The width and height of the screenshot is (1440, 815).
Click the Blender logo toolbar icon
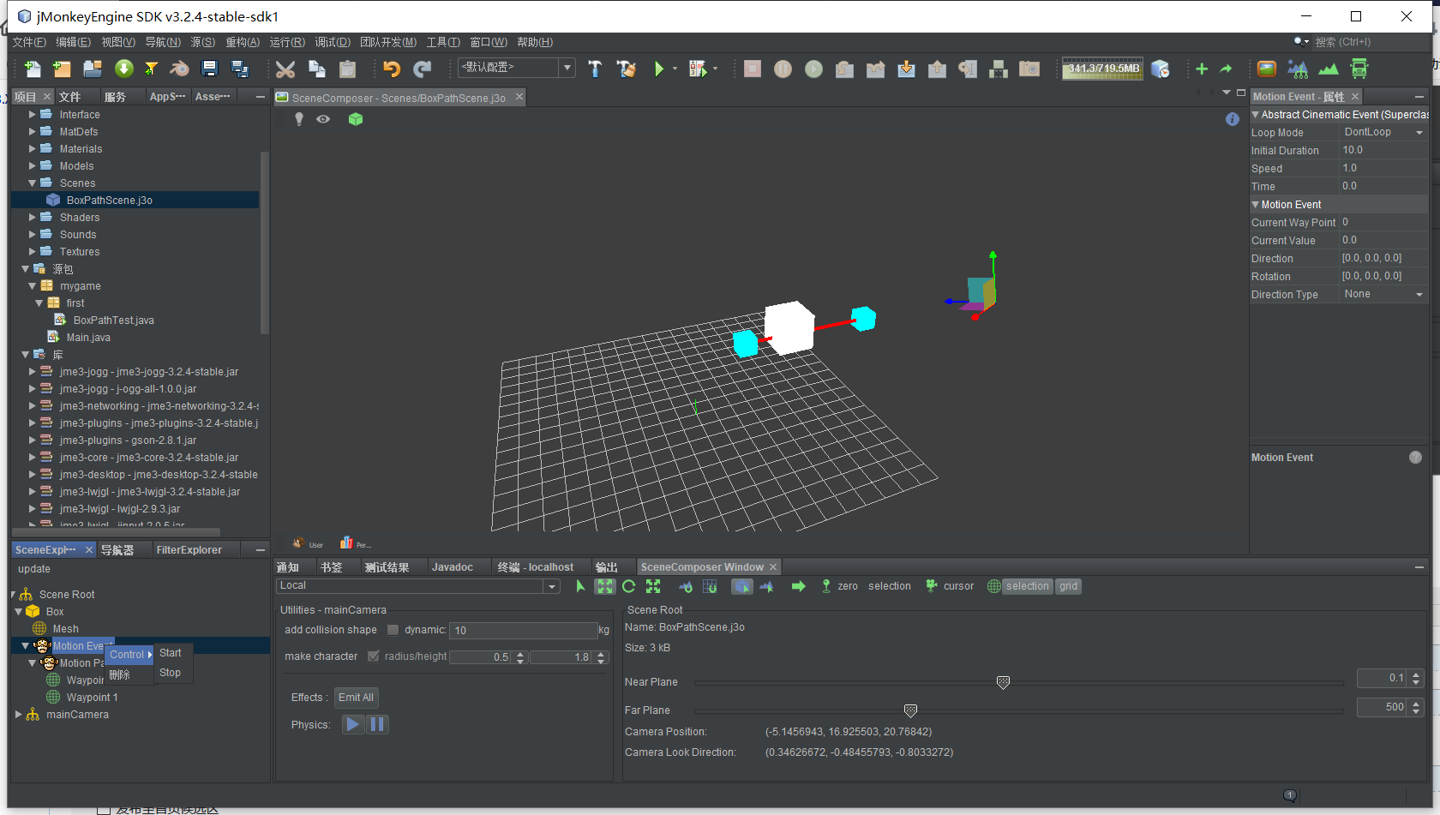pos(179,69)
